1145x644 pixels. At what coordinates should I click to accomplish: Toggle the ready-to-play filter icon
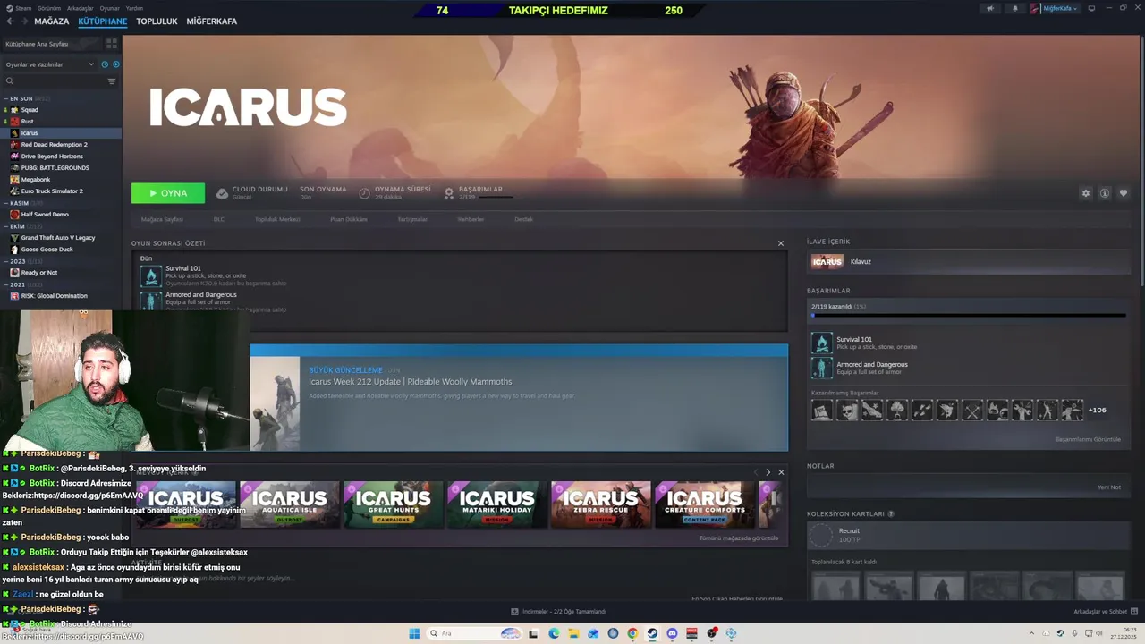[116, 64]
